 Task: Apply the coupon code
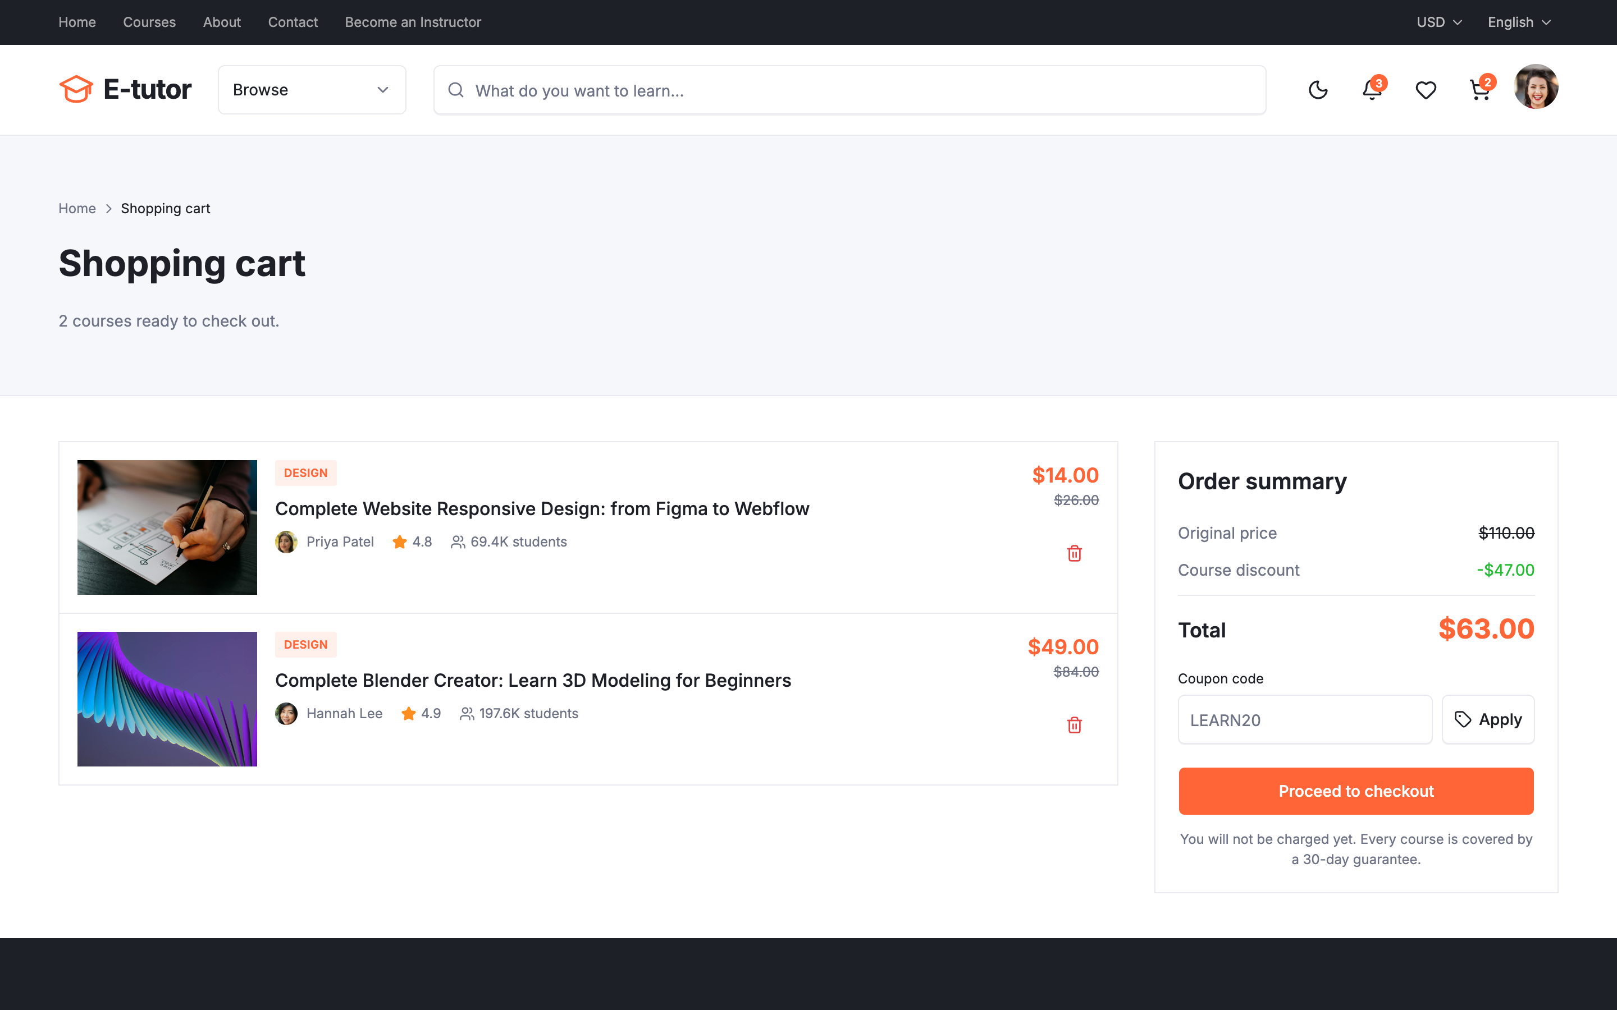coord(1488,719)
